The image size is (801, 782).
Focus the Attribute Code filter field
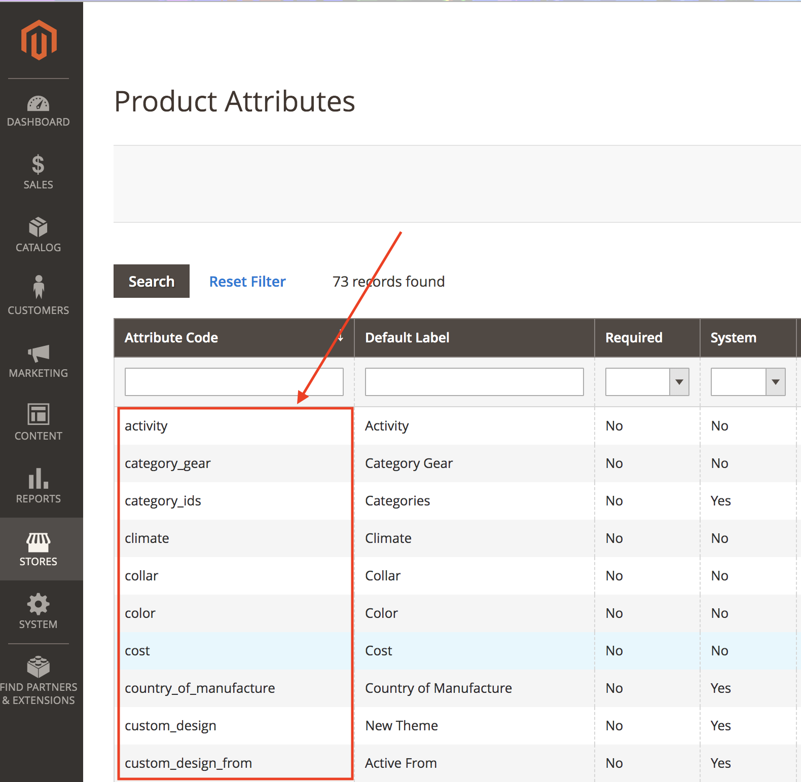tap(234, 382)
